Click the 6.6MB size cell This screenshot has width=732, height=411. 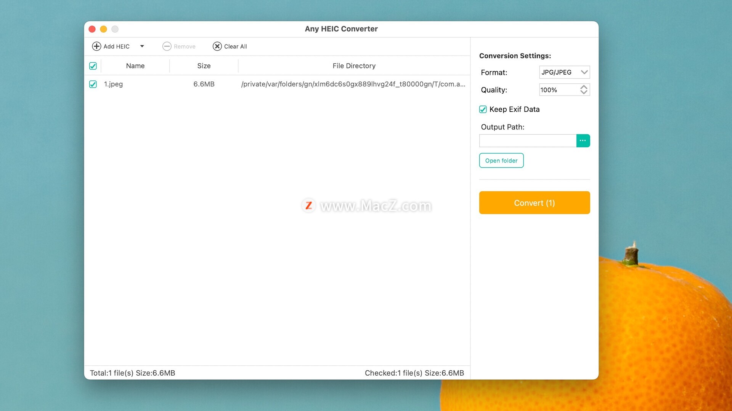(x=204, y=84)
